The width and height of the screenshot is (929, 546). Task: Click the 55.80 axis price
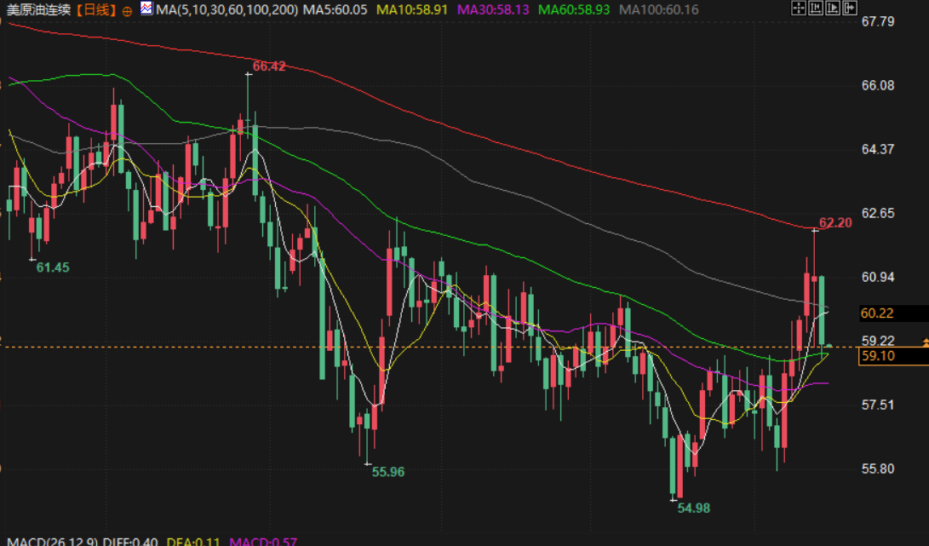tap(877, 469)
